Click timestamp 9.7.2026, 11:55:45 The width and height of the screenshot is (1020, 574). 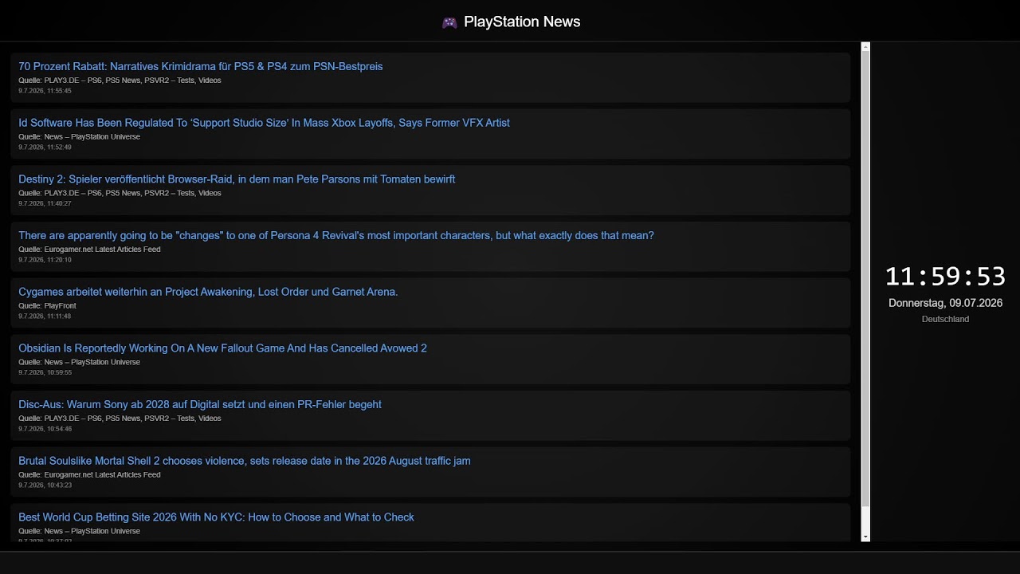pos(45,91)
